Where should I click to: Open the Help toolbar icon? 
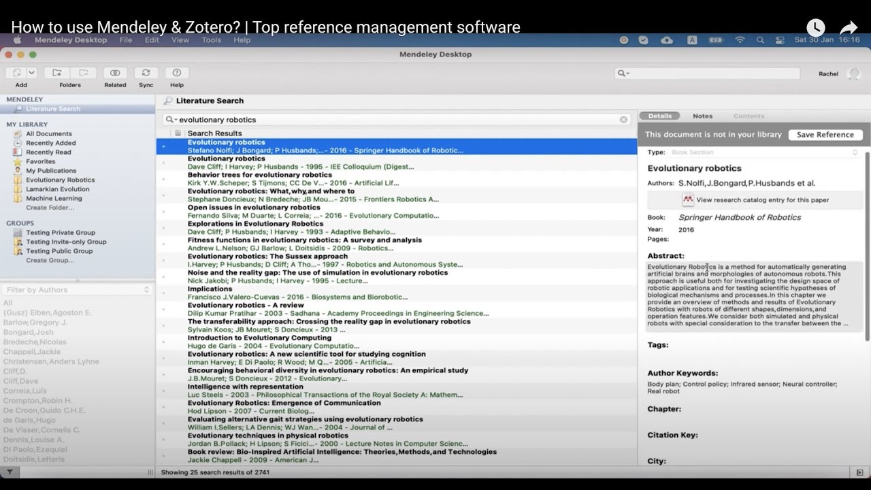(177, 73)
